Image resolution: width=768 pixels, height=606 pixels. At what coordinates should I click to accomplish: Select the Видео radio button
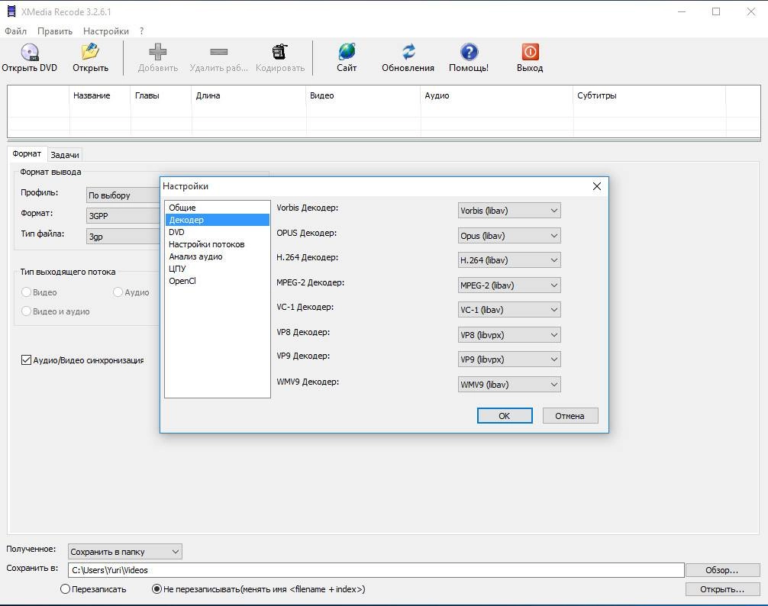(x=27, y=292)
